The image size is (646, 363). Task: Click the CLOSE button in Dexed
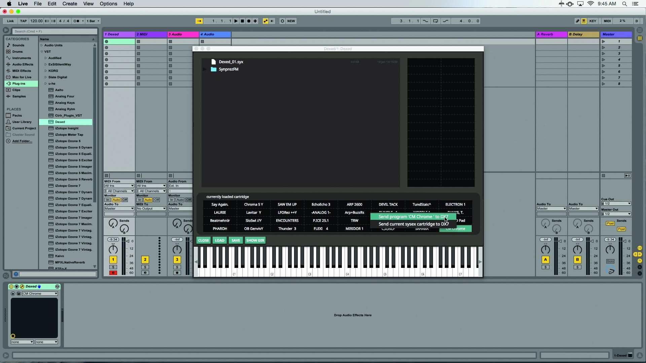tap(203, 240)
